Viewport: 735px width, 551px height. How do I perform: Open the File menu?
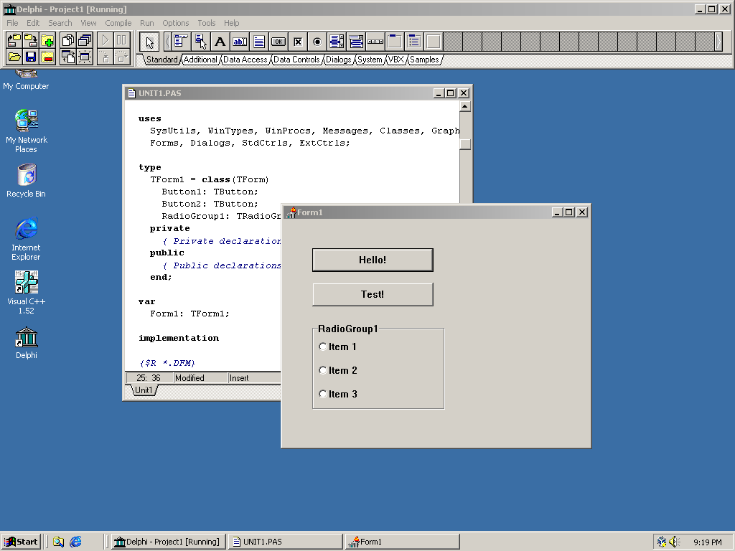(x=12, y=23)
